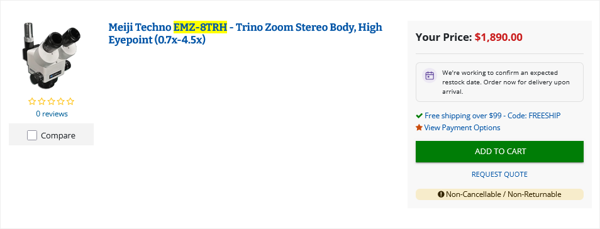
Task: Click the third rating star
Action: point(52,101)
